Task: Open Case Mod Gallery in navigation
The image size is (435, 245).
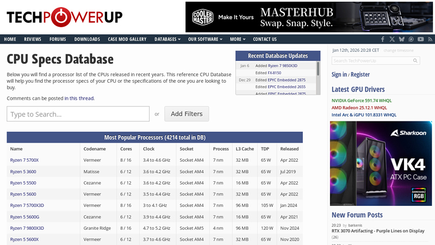Action: click(127, 39)
